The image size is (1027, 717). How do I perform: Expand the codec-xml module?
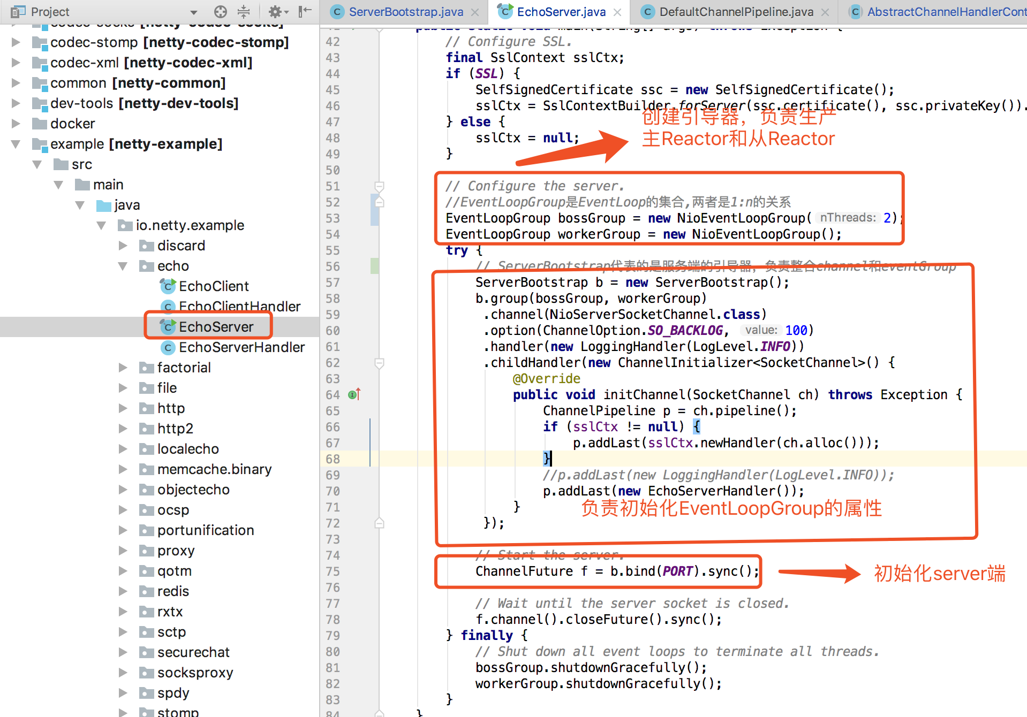click(16, 63)
